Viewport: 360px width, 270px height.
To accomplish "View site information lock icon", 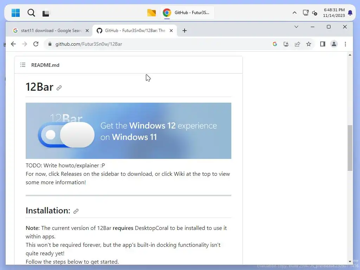I will pyautogui.click(x=50, y=44).
